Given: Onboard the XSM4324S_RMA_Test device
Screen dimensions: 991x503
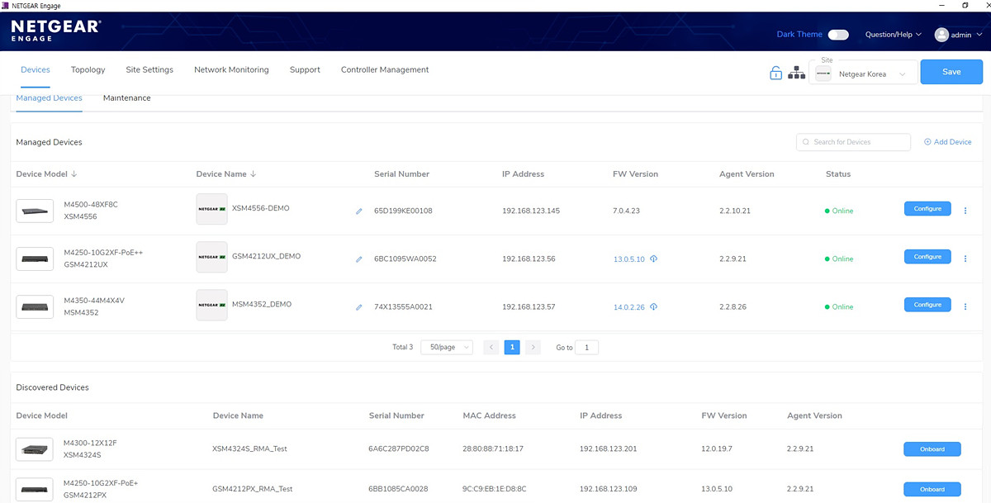Looking at the screenshot, I should pos(932,449).
